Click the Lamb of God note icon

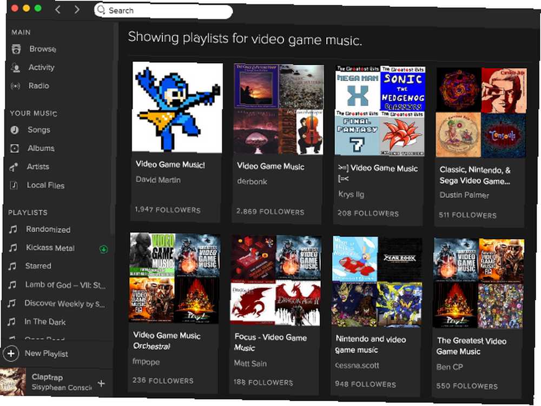[12, 285]
